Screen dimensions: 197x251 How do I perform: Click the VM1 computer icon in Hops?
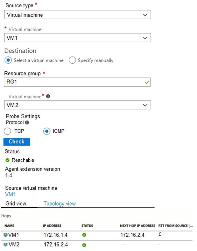5,235
